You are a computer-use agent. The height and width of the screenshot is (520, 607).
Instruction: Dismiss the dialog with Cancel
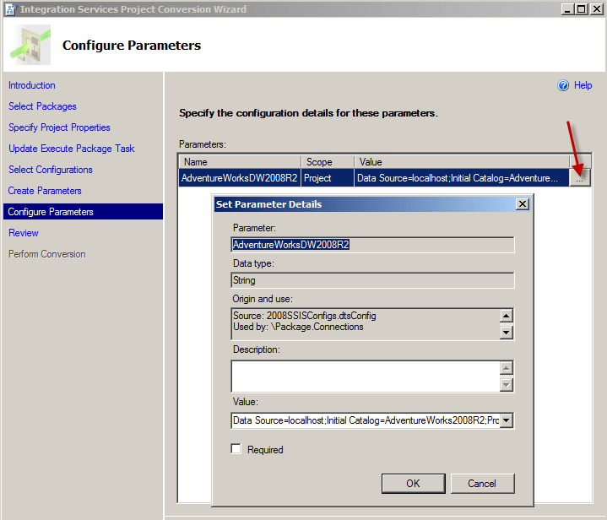pyautogui.click(x=482, y=483)
